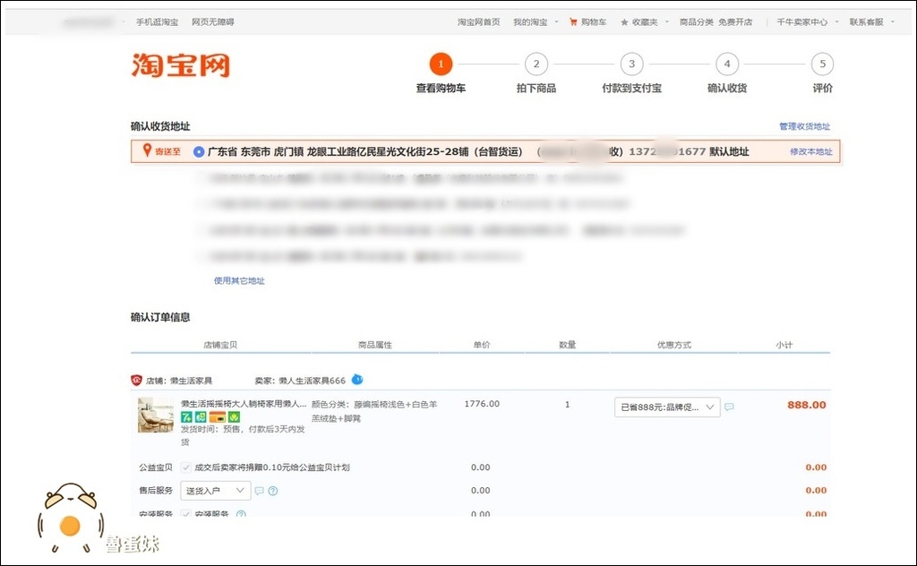Open seller 懒人生活家具666 link
This screenshot has width=917, height=566.
pos(312,381)
